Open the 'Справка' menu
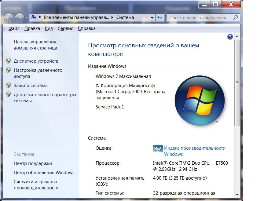Screen dimensions: 275x201 87,28
